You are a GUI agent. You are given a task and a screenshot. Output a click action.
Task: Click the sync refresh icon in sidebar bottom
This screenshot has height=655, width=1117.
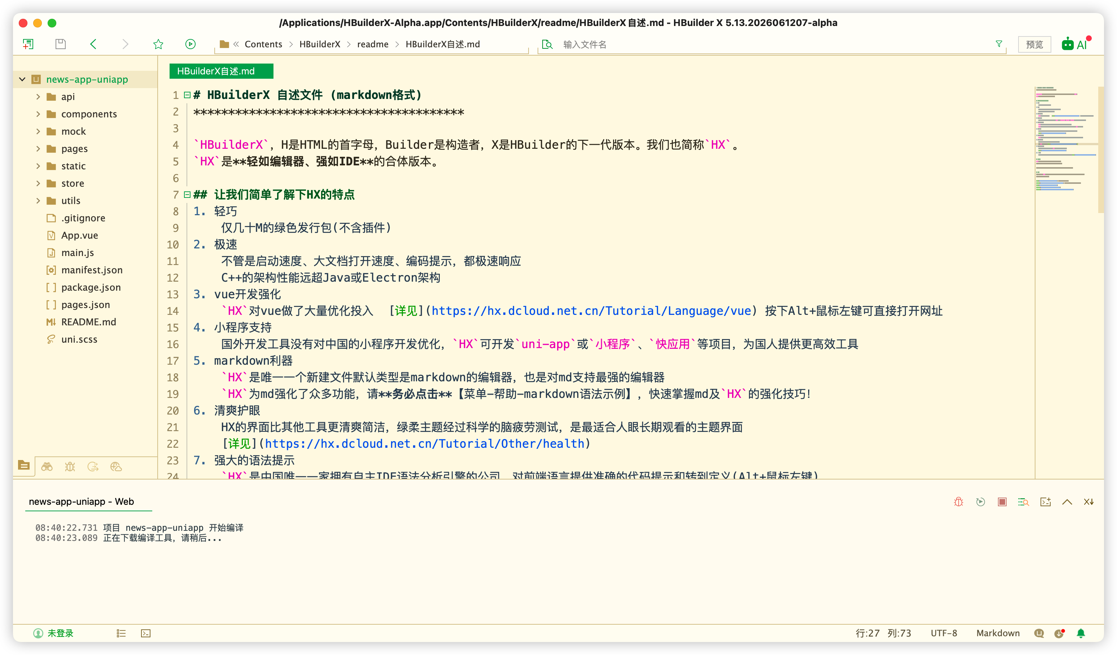pos(93,466)
